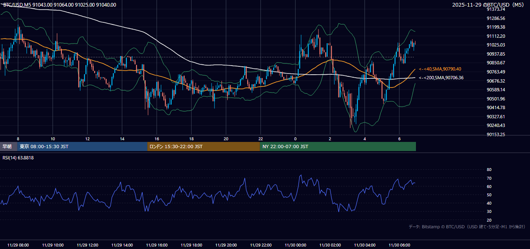This screenshot has width=530, height=249.
Task: Click price axis value 90240.43
Action: click(x=496, y=125)
